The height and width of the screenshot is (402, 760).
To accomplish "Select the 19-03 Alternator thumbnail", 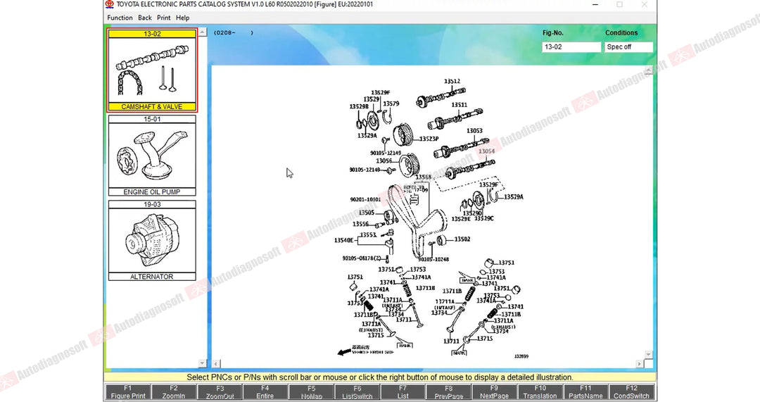I will (152, 241).
